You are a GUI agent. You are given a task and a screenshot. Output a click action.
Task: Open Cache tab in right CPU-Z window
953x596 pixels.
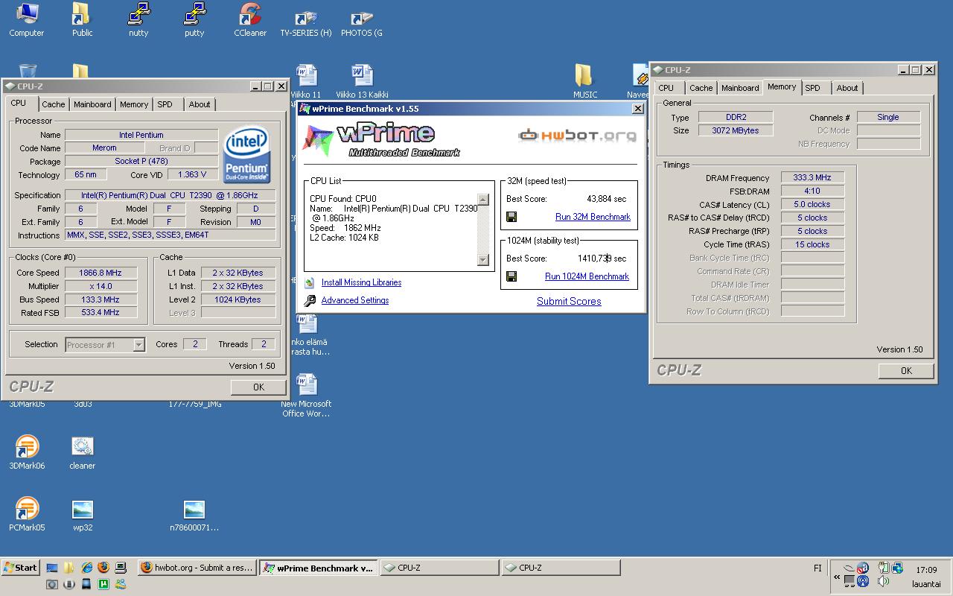pos(701,88)
